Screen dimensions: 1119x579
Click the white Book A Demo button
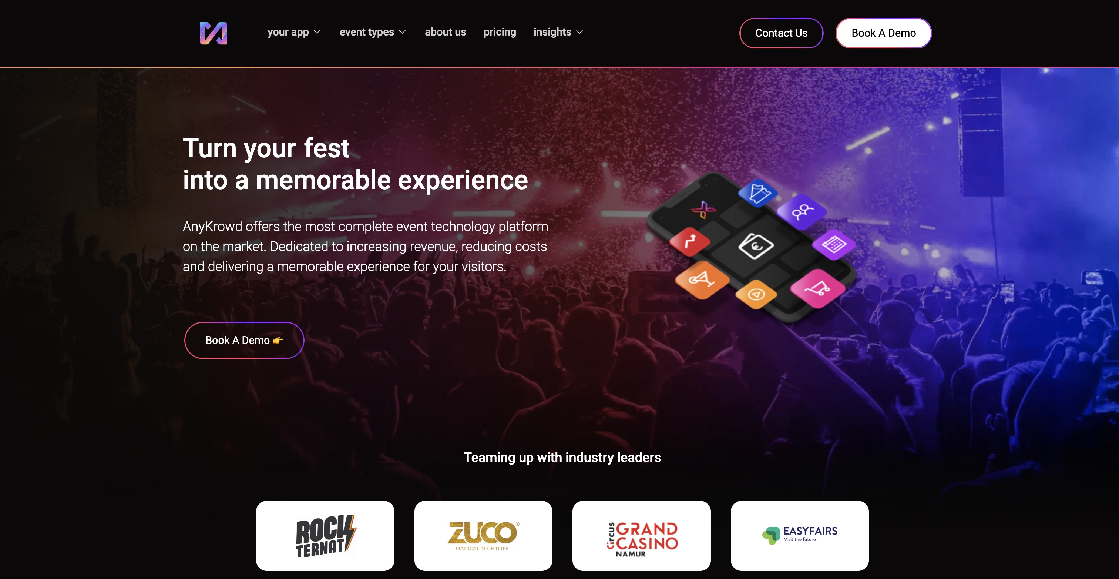tap(883, 33)
